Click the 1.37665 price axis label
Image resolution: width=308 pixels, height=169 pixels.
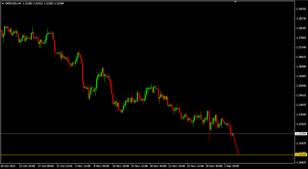click(301, 38)
